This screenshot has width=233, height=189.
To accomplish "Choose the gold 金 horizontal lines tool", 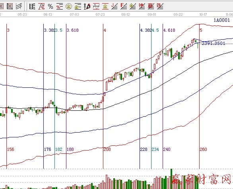I will coord(78,6).
